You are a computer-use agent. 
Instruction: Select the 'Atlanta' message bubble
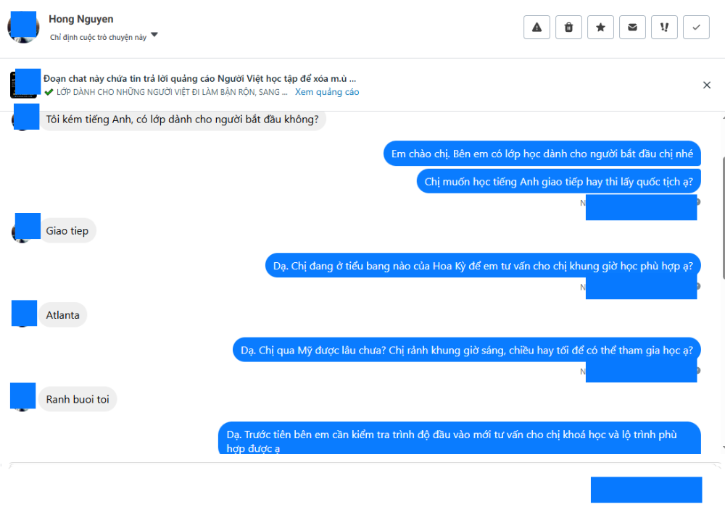tap(62, 315)
